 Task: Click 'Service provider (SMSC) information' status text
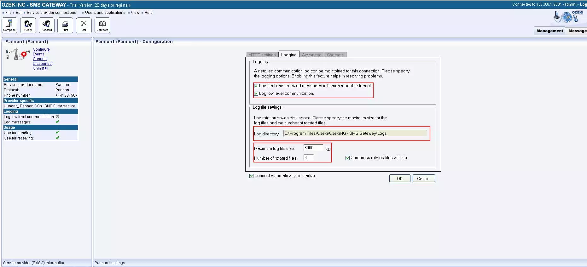click(34, 263)
